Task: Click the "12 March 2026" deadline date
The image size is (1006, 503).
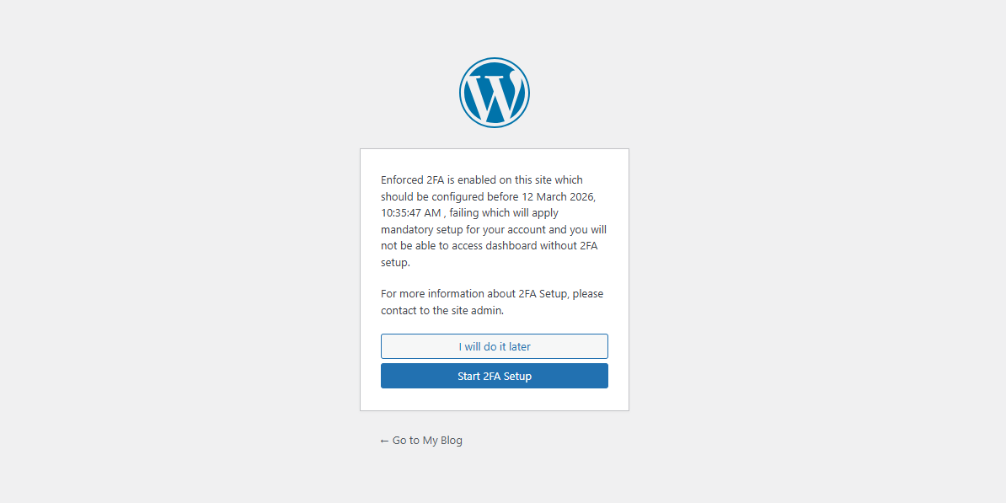Action: [x=558, y=196]
